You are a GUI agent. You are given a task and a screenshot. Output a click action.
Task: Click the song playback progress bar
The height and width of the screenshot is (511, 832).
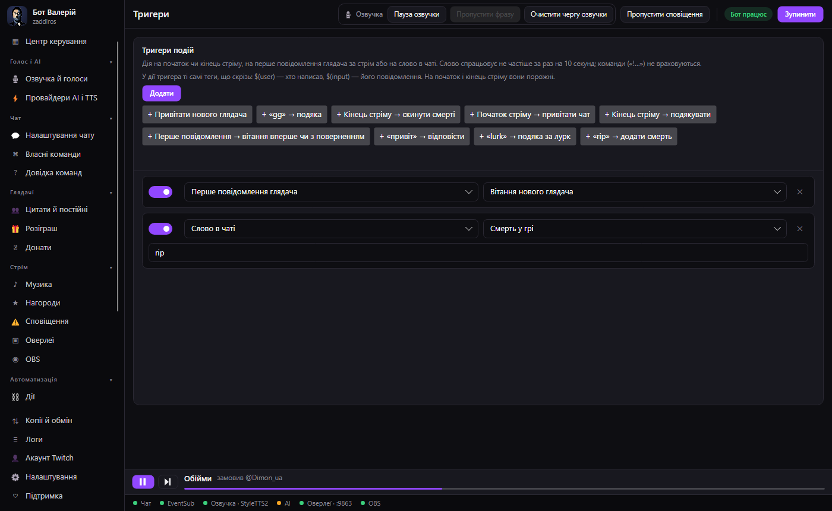tap(505, 488)
